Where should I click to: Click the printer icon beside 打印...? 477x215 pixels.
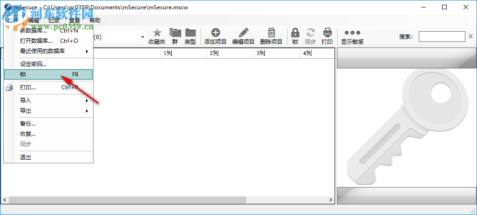click(9, 87)
